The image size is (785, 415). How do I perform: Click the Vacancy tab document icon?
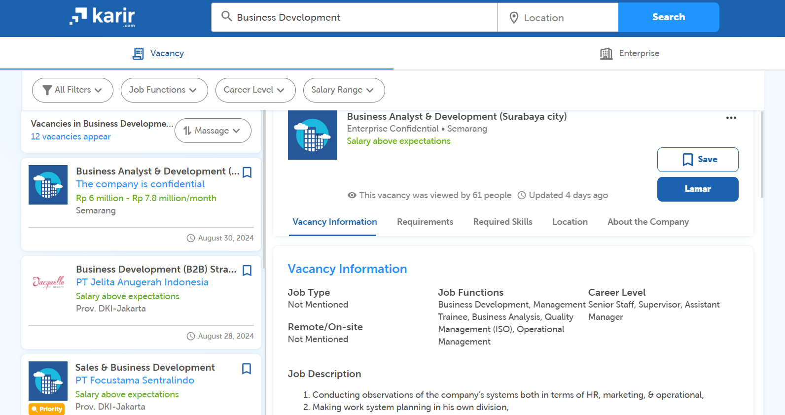pyautogui.click(x=139, y=54)
